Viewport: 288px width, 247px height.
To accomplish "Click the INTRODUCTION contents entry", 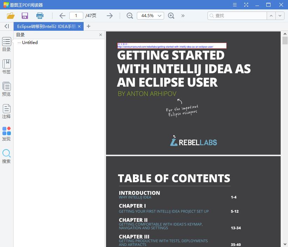I will coord(139,193).
